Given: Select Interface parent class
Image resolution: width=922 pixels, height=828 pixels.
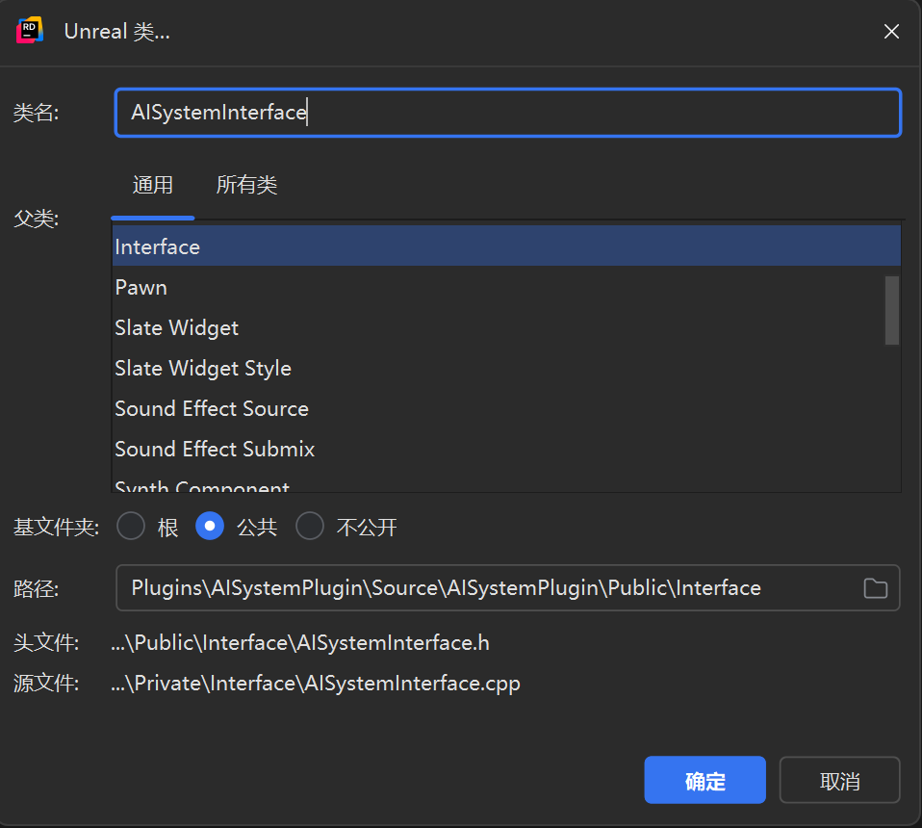Looking at the screenshot, I should coord(506,246).
